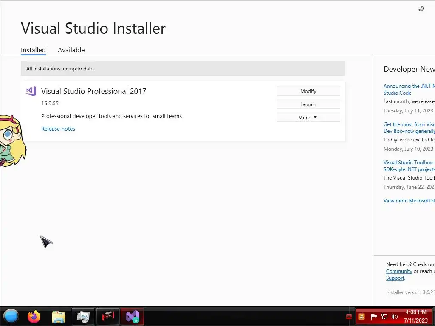Open the Release notes link
Viewport: 435px width, 326px height.
[x=58, y=129]
